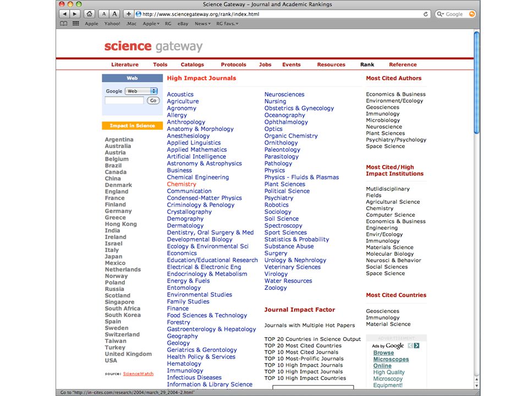The width and height of the screenshot is (528, 396).
Task: Open Statistics & Probability link
Action: tap(296, 239)
